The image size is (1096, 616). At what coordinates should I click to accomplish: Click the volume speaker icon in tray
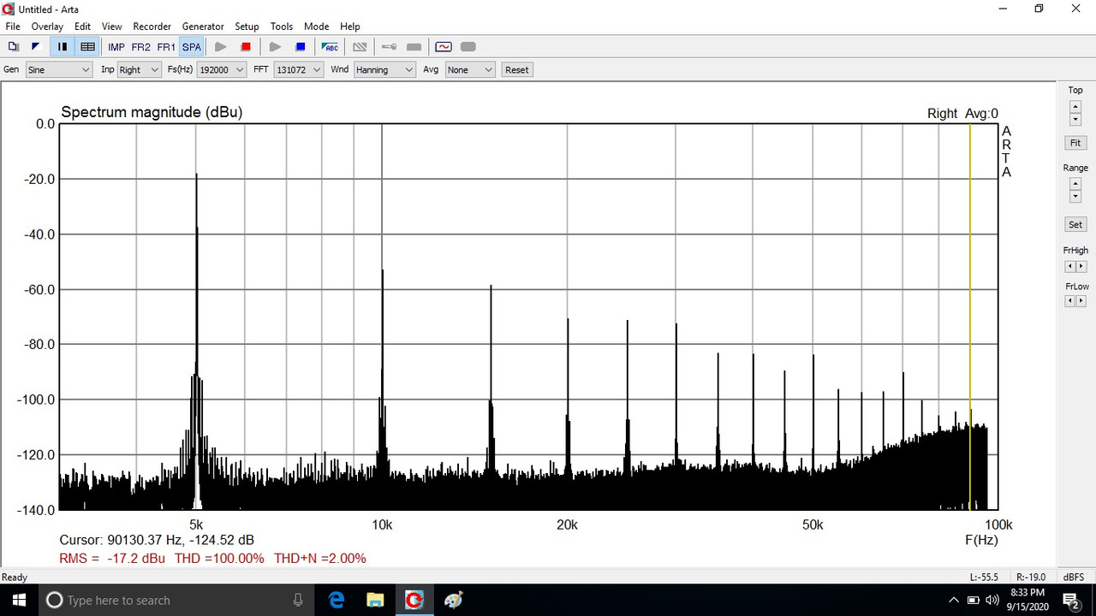coord(992,600)
